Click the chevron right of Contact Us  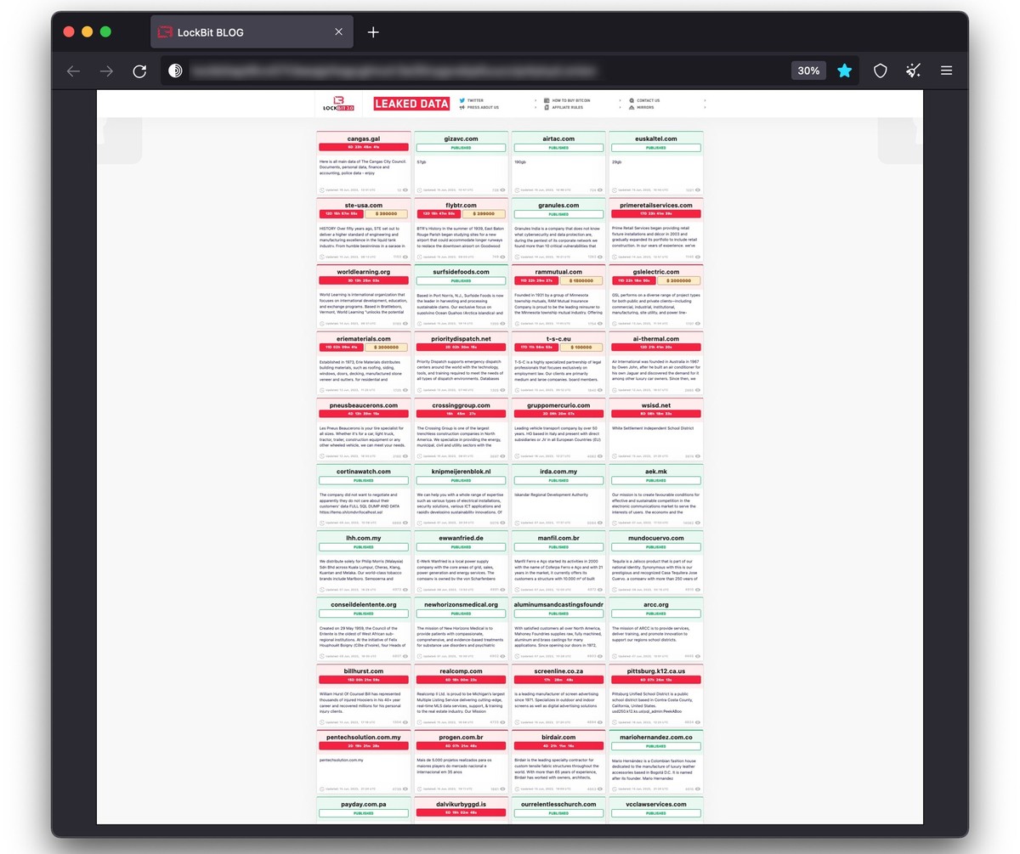click(x=705, y=100)
